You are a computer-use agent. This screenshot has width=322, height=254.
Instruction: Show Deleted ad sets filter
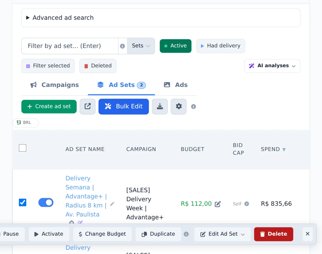coord(98,66)
